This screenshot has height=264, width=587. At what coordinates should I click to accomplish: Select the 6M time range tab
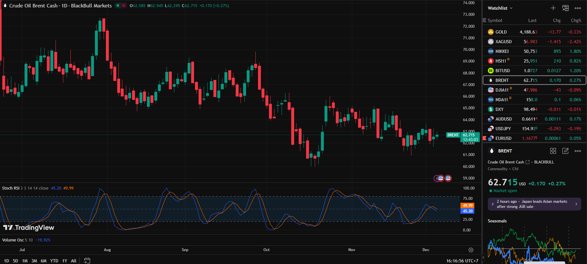(44, 261)
